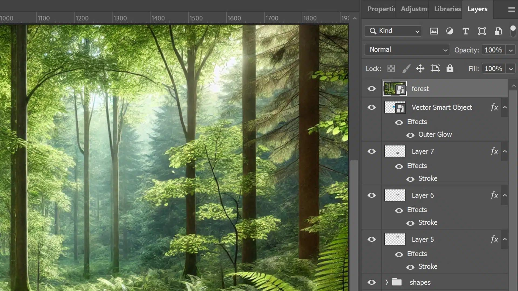
Task: Click Layer 5 thumbnail
Action: point(394,239)
